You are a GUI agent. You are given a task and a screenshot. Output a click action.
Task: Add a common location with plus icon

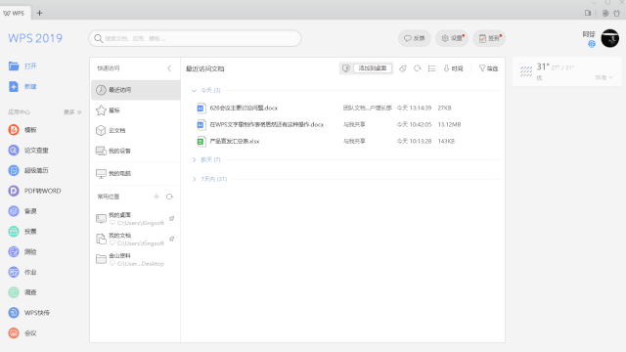(x=156, y=197)
